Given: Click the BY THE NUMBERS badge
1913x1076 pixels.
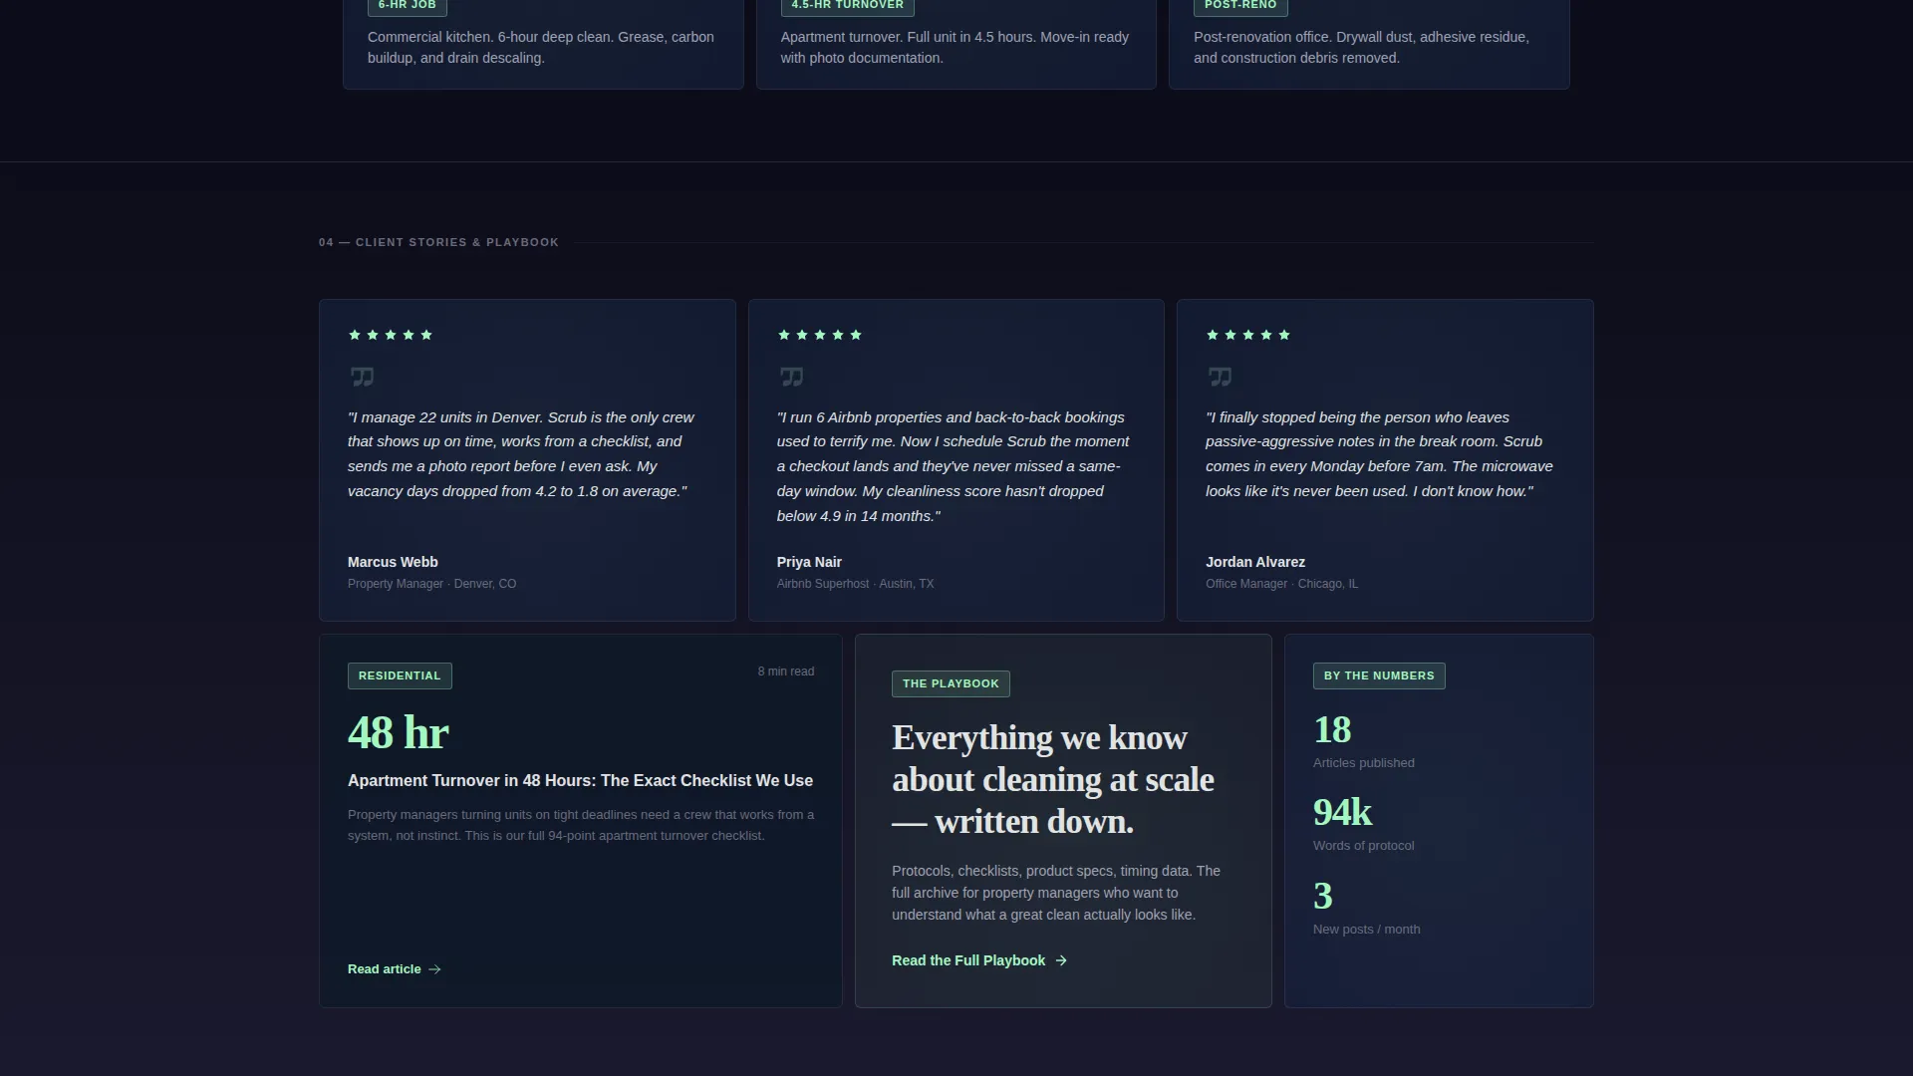Looking at the screenshot, I should [x=1379, y=675].
